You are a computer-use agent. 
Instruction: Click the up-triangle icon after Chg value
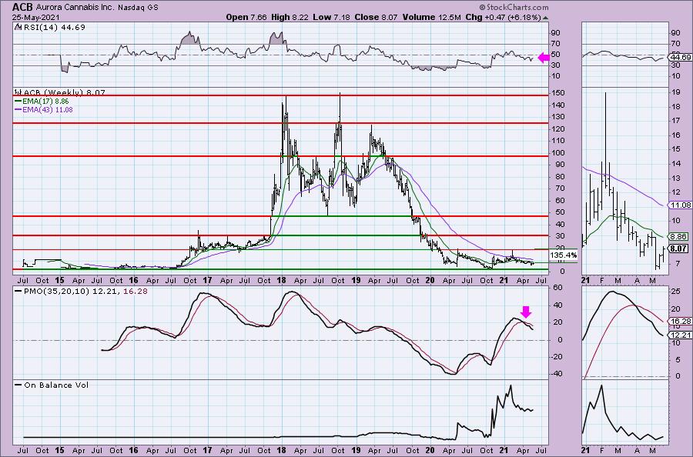tap(546, 18)
